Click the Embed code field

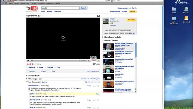(x=120, y=33)
